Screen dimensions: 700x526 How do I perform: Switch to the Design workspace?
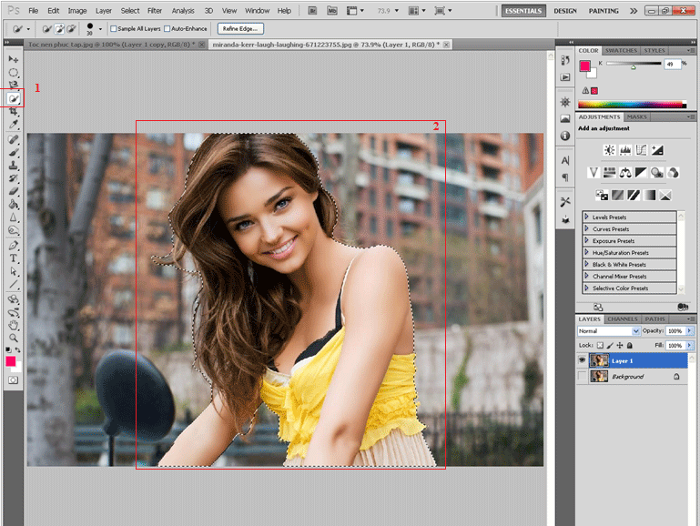click(565, 11)
